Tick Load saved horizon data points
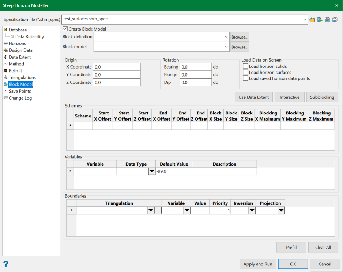The height and width of the screenshot is (272, 343). (245, 78)
